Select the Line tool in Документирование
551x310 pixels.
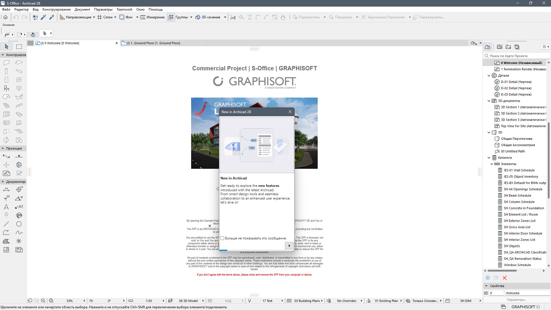pyautogui.click(x=6, y=224)
